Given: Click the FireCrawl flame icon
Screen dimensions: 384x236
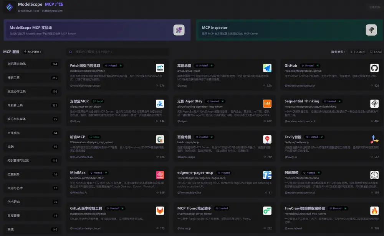Looking at the screenshot, I should pos(374,211).
